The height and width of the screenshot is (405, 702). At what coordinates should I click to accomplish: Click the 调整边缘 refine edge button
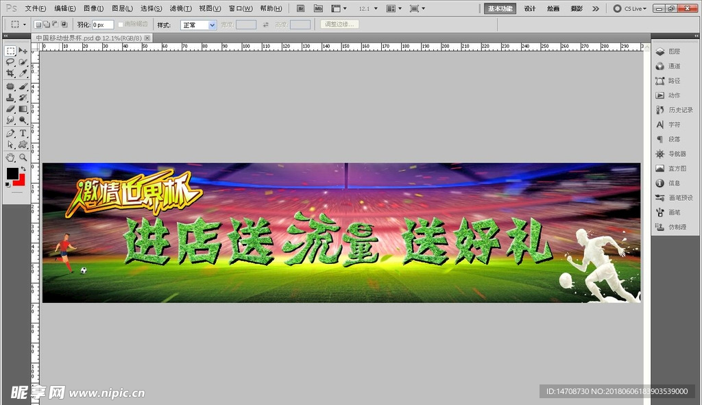click(x=339, y=25)
